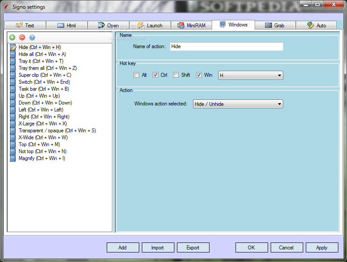The width and height of the screenshot is (347, 262).
Task: Select 'Switch (Ctrl + Win + End)' entry
Action: [x=44, y=82]
